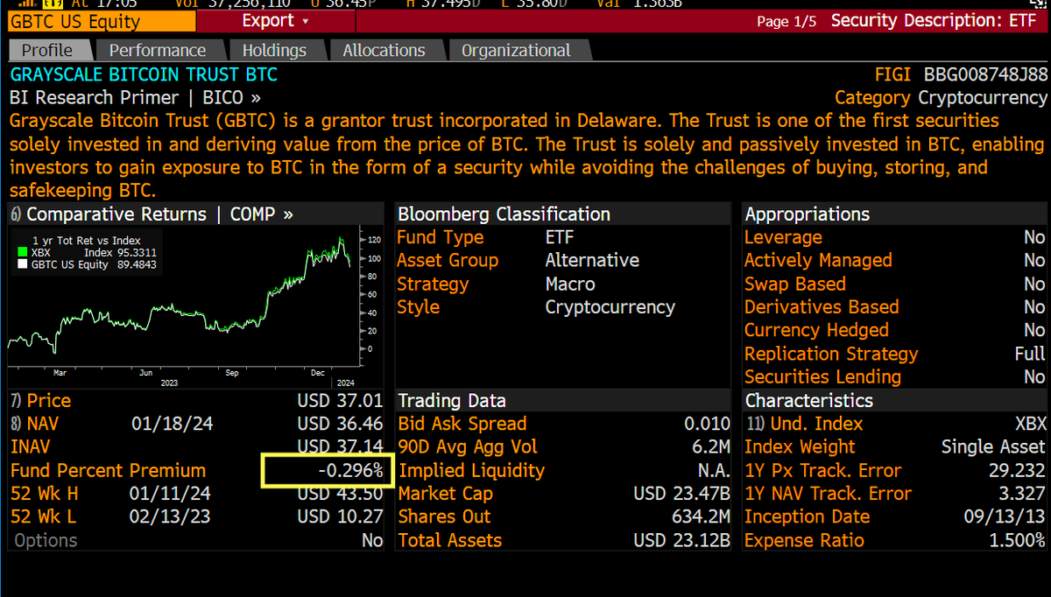
Task: Open the Holdings tab
Action: 274,51
